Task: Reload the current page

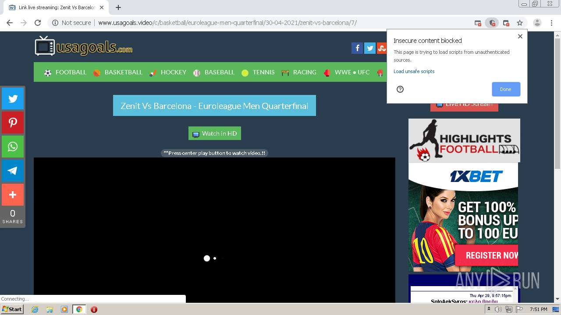Action: tap(38, 23)
